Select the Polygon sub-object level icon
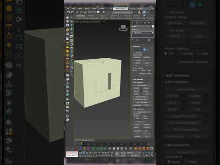This screenshot has width=220, height=165. [144, 49]
